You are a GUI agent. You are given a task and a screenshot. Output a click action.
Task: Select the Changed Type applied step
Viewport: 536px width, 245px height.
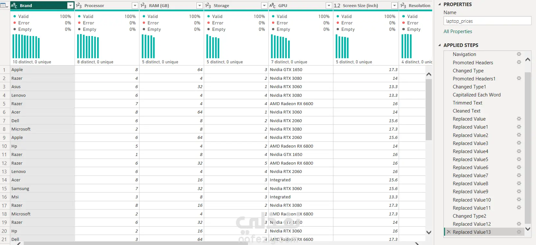tap(468, 71)
